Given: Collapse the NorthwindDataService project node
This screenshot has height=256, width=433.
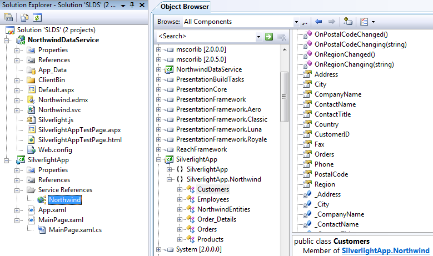Looking at the screenshot, I should point(6,41).
